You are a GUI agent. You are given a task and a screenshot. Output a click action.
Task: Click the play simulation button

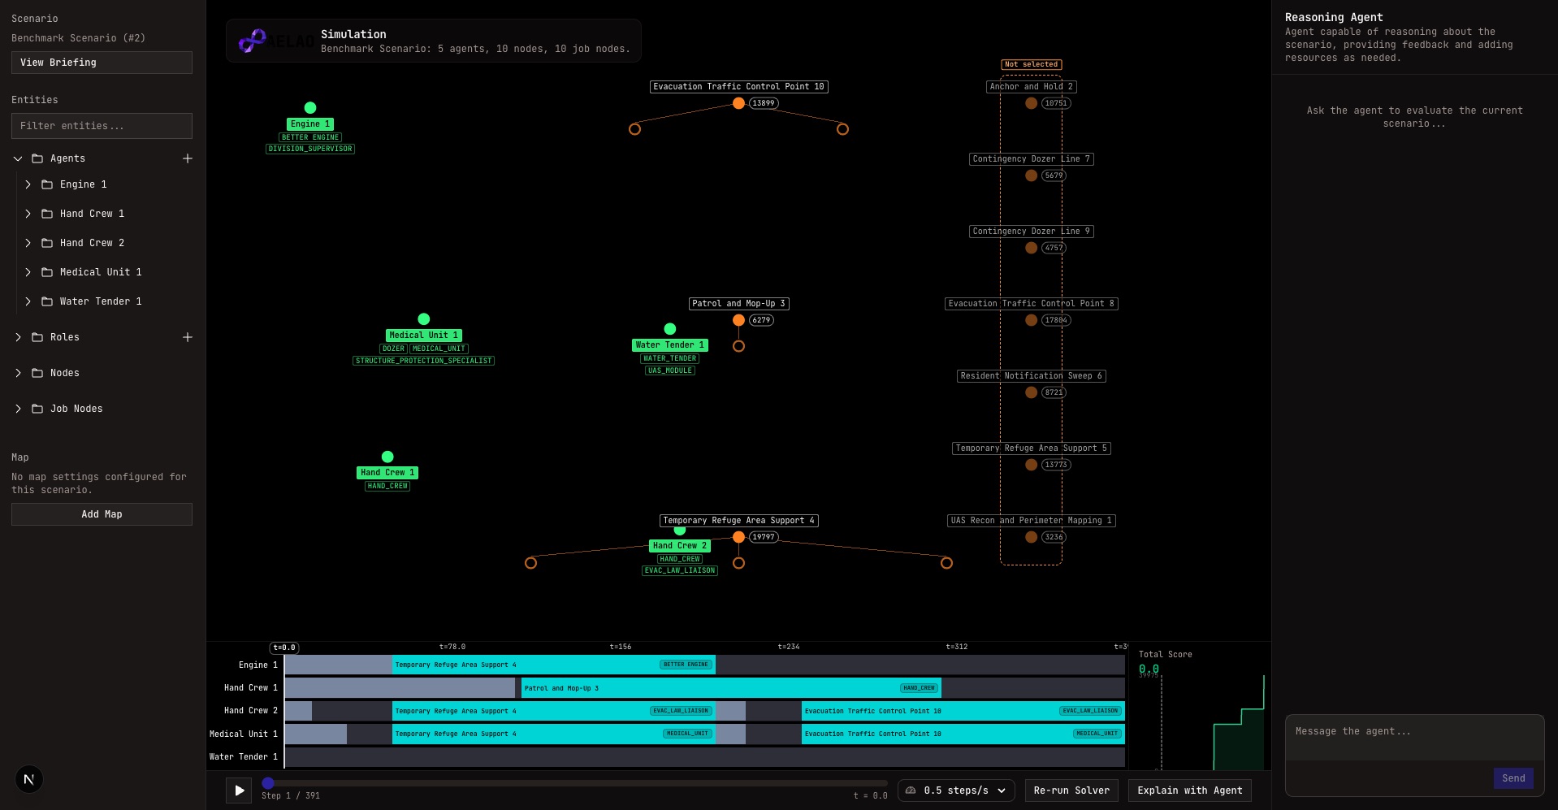[239, 790]
